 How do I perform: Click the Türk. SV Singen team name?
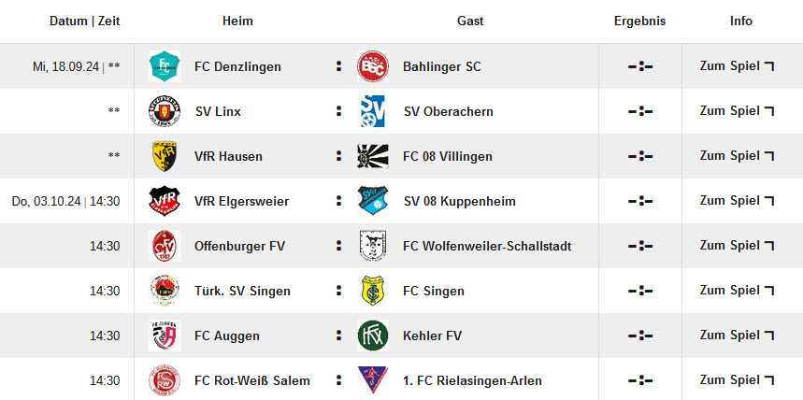242,291
